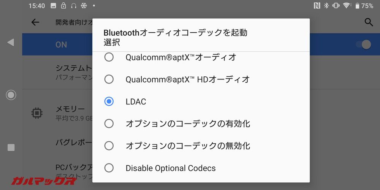Open the メモリー settings entry
380x190 pixels.
[x=70, y=109]
